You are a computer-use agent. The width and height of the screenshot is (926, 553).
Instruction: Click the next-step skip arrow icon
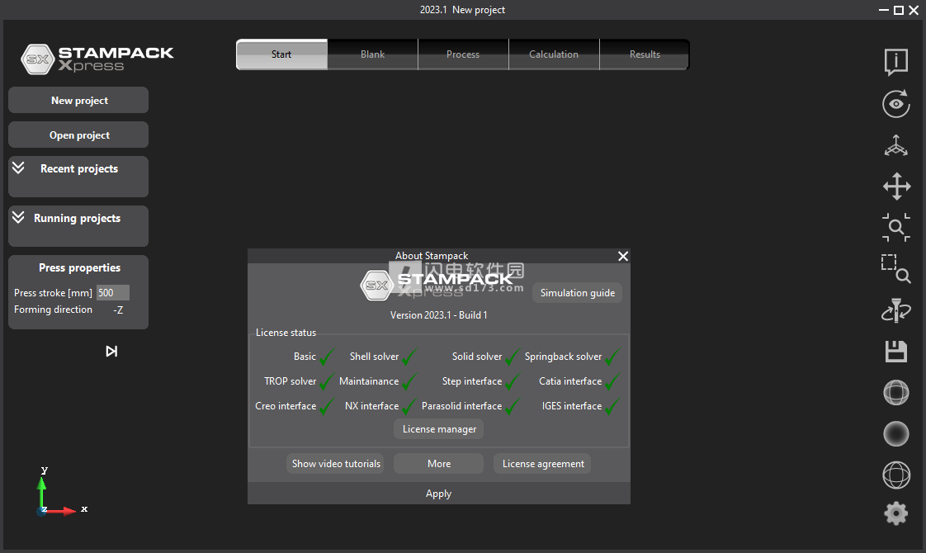[111, 352]
